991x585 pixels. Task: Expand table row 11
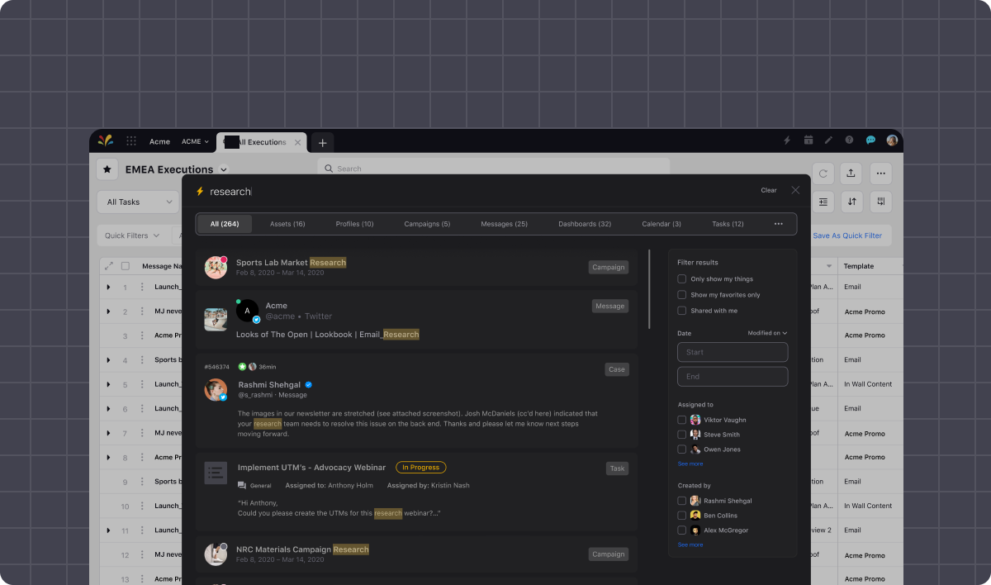(x=108, y=530)
